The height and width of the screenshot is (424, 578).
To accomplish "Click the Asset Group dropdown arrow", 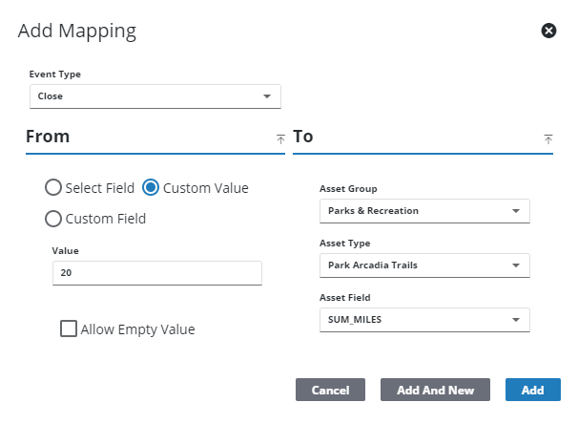I will (x=516, y=211).
